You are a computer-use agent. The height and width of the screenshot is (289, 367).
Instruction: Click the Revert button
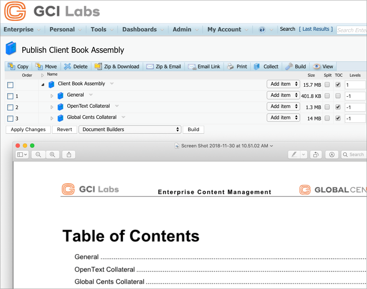(64, 129)
